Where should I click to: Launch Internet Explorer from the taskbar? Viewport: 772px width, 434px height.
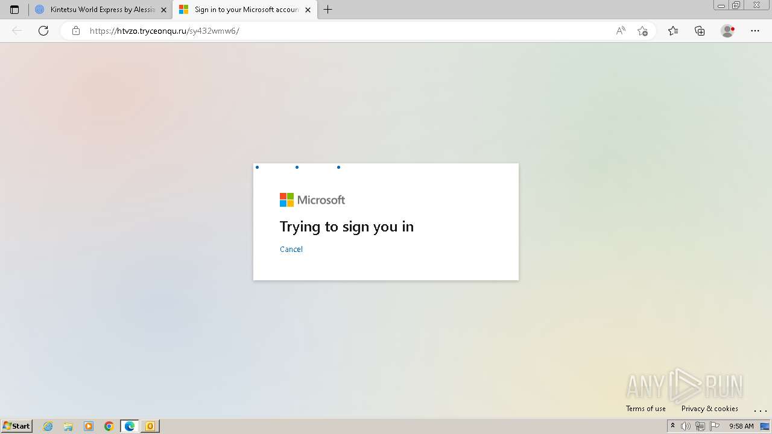[x=48, y=426]
